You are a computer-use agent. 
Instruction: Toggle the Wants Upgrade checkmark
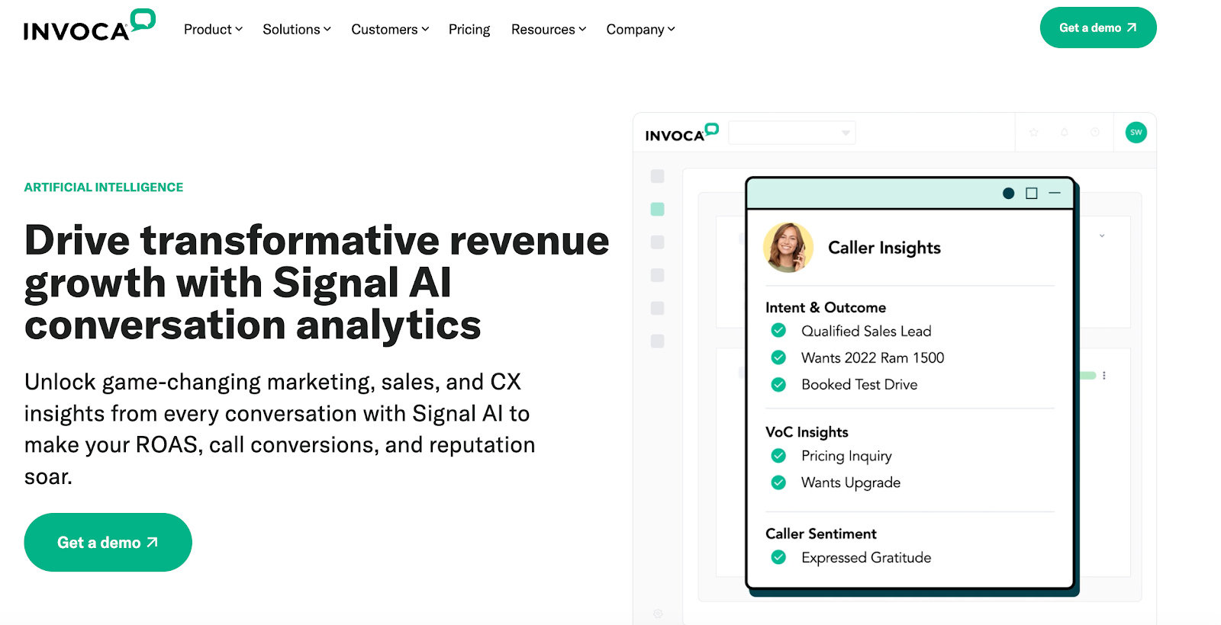pyautogui.click(x=778, y=482)
